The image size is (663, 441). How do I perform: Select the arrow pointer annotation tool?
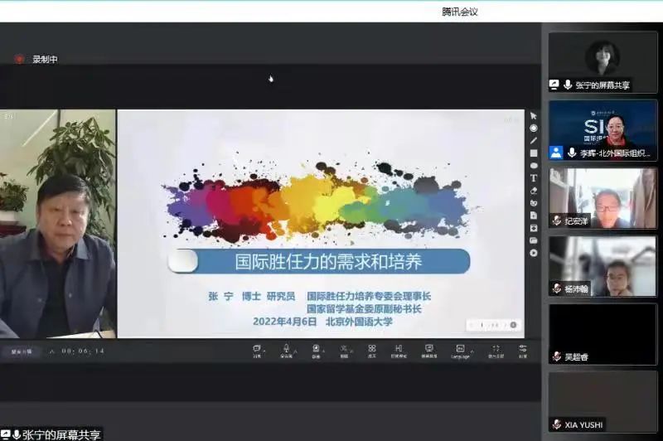click(x=534, y=116)
